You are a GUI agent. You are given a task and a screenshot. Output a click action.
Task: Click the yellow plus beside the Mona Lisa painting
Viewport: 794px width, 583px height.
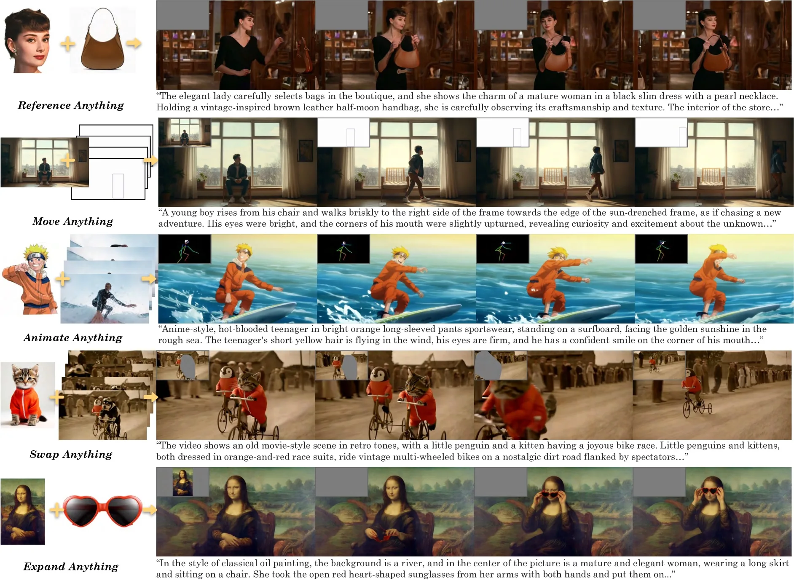pyautogui.click(x=56, y=510)
